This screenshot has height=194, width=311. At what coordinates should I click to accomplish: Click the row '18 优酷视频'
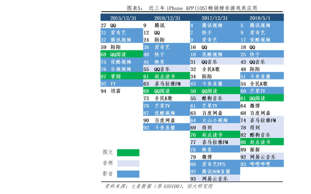click(x=215, y=54)
